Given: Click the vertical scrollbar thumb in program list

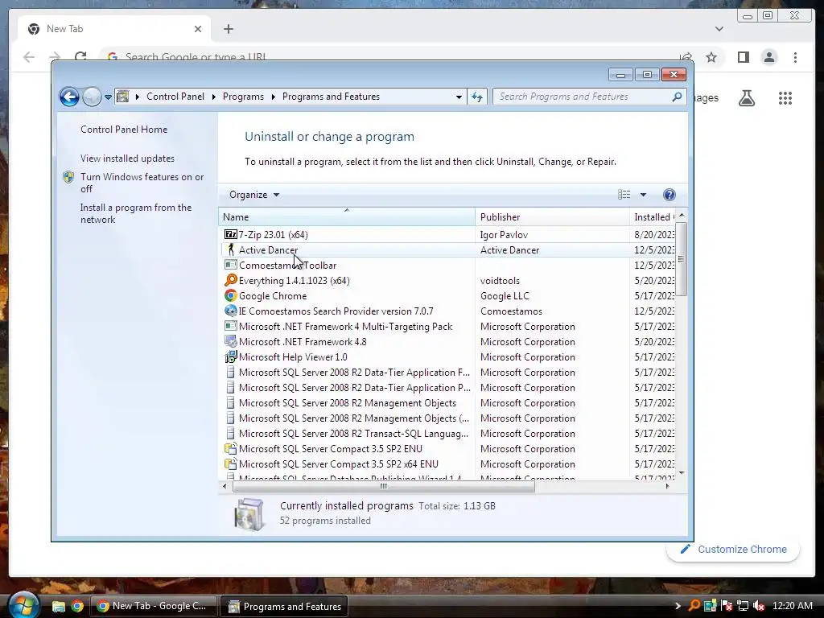Looking at the screenshot, I should (681, 259).
